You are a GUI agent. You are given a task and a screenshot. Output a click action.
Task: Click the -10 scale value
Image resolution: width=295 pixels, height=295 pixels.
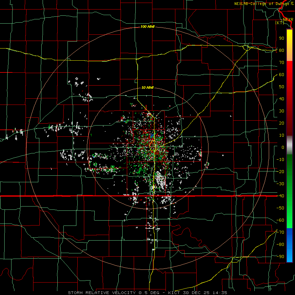click(280, 160)
